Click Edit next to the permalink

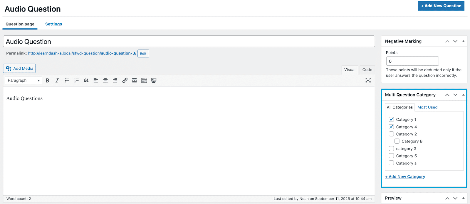[x=143, y=54]
